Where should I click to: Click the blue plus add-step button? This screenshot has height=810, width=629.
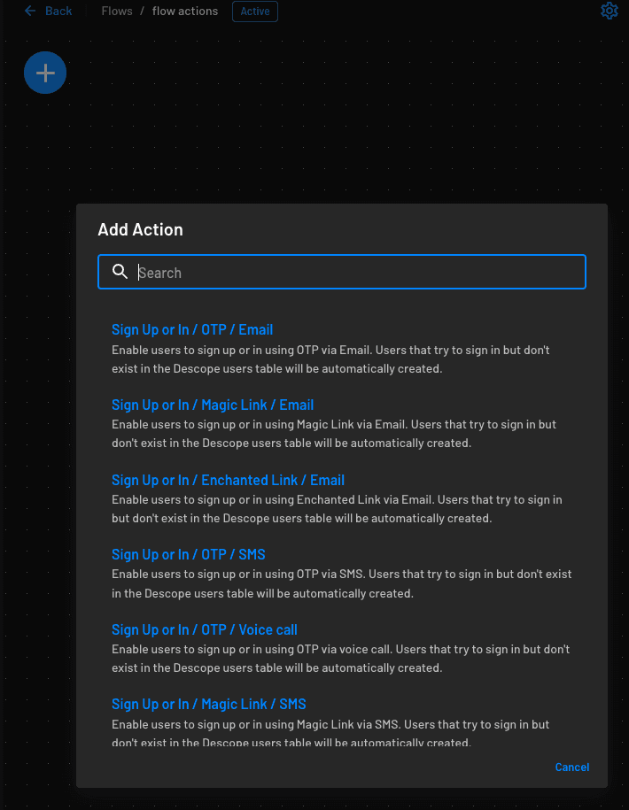pyautogui.click(x=45, y=73)
